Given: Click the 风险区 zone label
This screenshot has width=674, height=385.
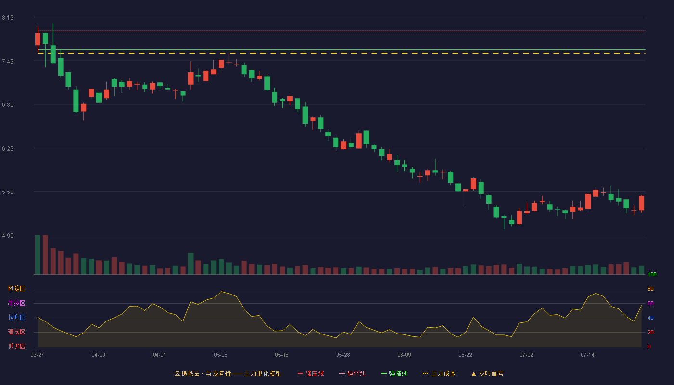Looking at the screenshot, I should point(16,289).
